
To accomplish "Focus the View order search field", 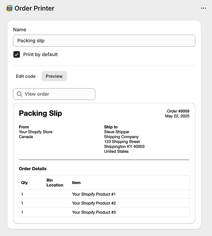I will pos(54,94).
